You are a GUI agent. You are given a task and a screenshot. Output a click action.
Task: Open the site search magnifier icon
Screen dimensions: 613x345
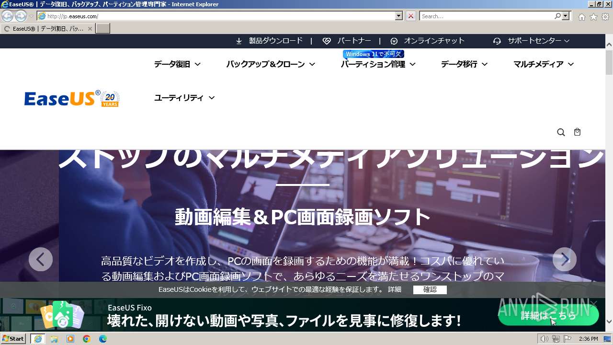pyautogui.click(x=561, y=132)
